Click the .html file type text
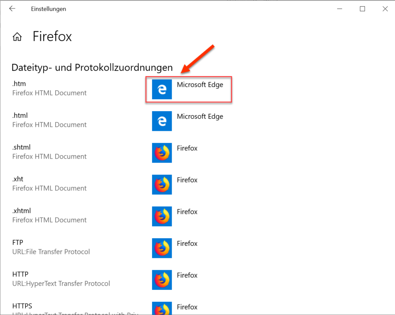Image resolution: width=395 pixels, height=315 pixels. pos(20,115)
